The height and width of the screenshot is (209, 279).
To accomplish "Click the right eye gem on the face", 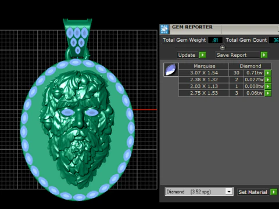I will point(91,113).
